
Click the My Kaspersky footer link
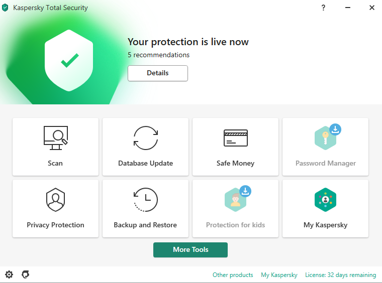279,275
